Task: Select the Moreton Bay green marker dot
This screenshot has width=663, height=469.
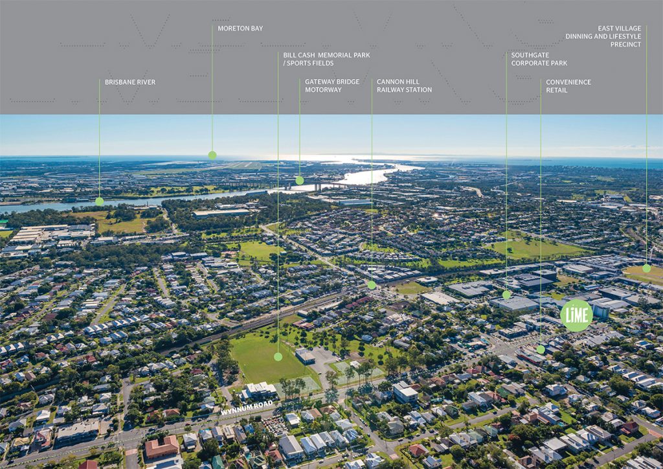Action: (x=212, y=155)
